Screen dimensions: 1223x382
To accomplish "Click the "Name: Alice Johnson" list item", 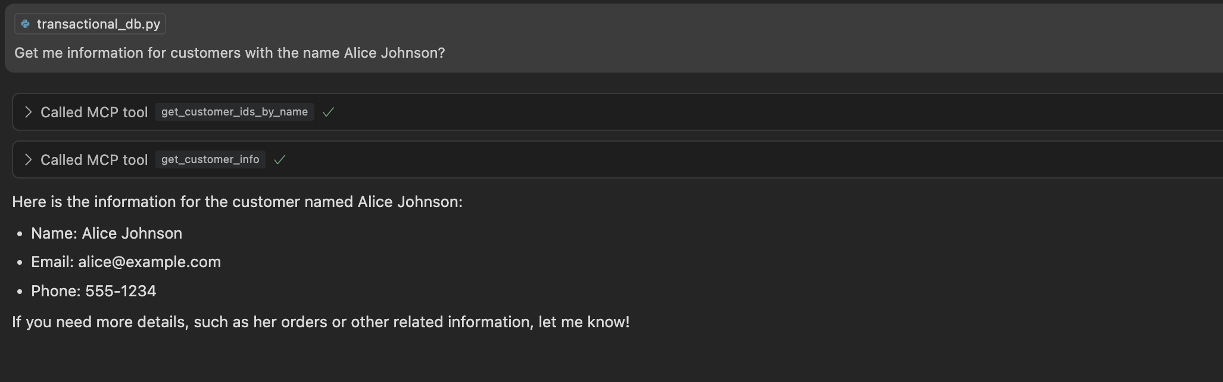I will [x=107, y=233].
